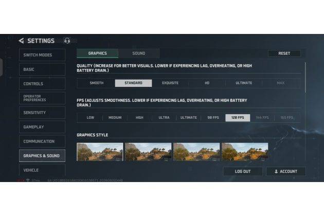Image resolution: width=324 pixels, height=216 pixels.
Task: Set quality to Exquisite
Action: point(170,83)
